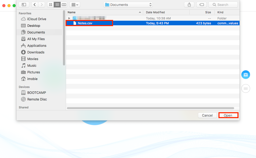Click the Share toolbar button
The image size is (256, 158).
pyautogui.click(x=189, y=5)
